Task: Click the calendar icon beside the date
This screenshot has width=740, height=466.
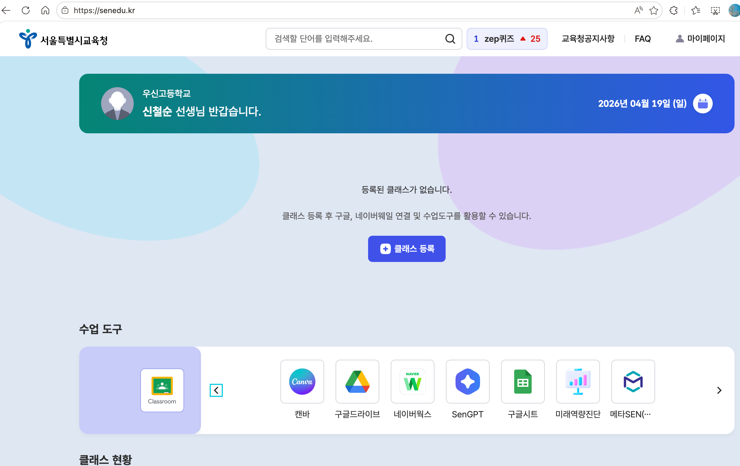Action: click(702, 104)
